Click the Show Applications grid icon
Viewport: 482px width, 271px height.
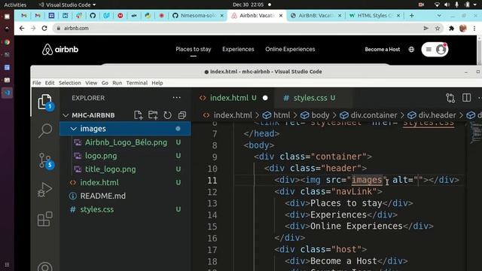(7, 264)
